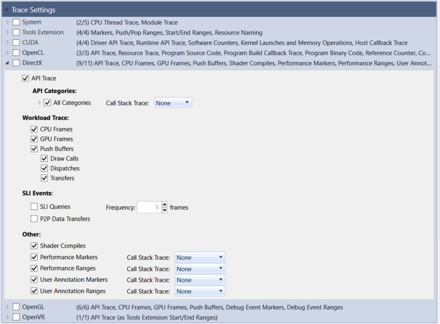Expand the OpenVR trace row

pos(8,317)
